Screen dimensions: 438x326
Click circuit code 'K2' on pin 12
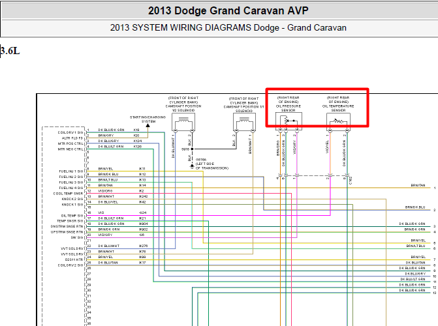(x=142, y=191)
